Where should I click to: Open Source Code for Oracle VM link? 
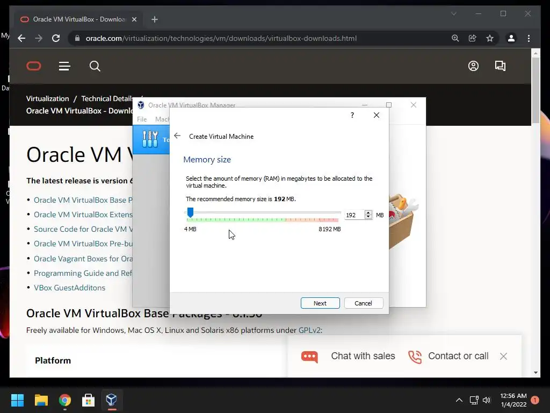pyautogui.click(x=83, y=229)
